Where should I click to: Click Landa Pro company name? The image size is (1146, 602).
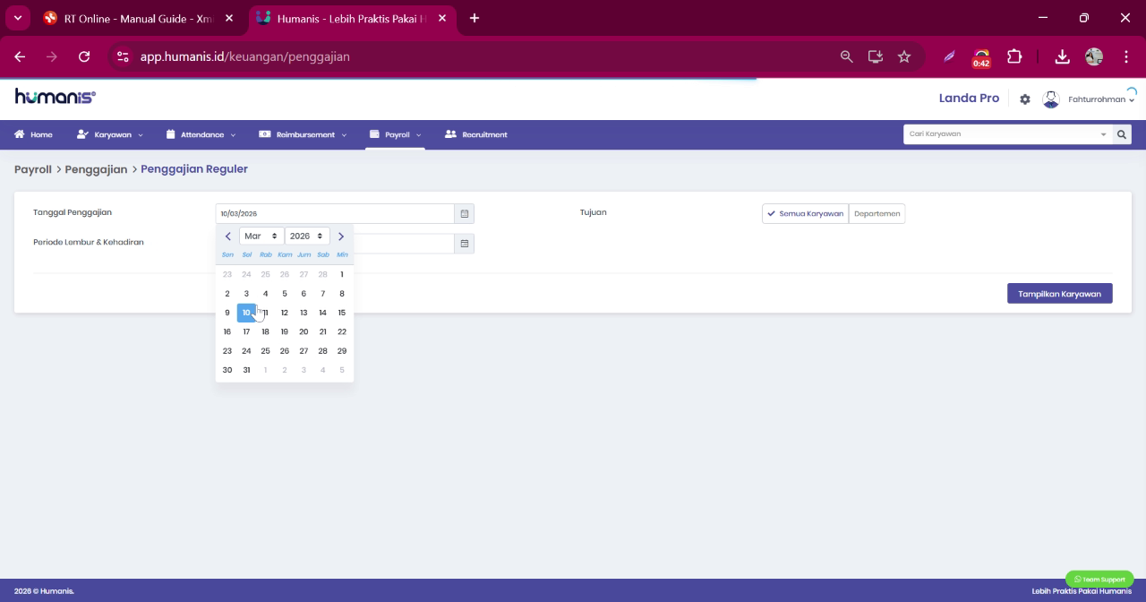(969, 99)
